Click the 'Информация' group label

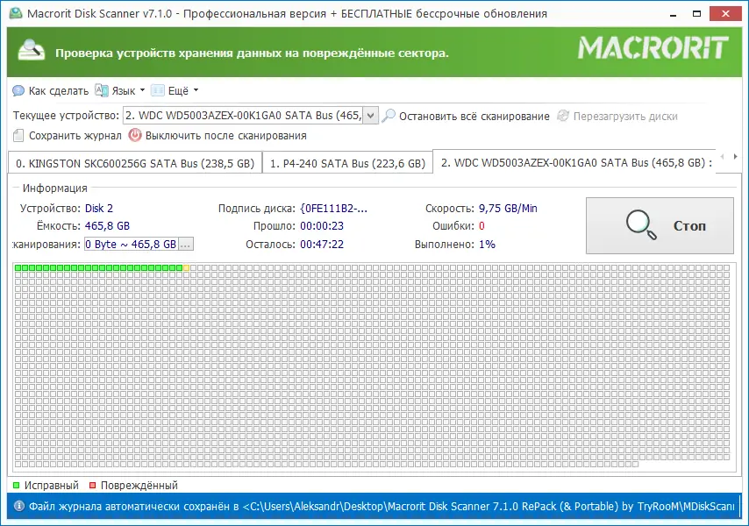(55, 188)
